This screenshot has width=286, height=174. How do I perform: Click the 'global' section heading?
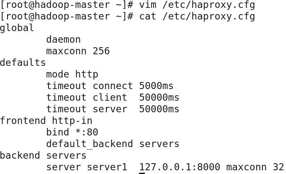[17, 28]
